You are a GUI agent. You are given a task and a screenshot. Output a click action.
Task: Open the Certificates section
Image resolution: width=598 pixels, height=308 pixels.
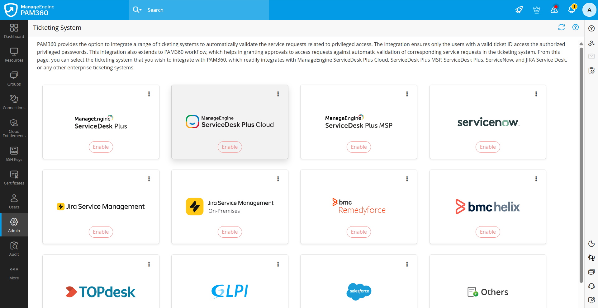click(14, 178)
